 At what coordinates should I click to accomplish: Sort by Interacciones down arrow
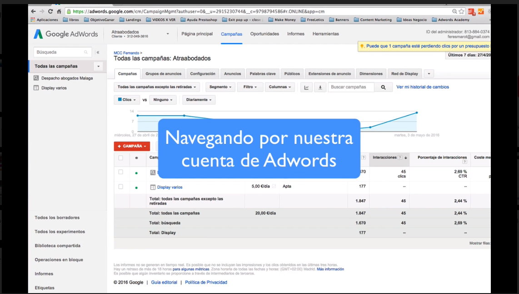pos(405,158)
